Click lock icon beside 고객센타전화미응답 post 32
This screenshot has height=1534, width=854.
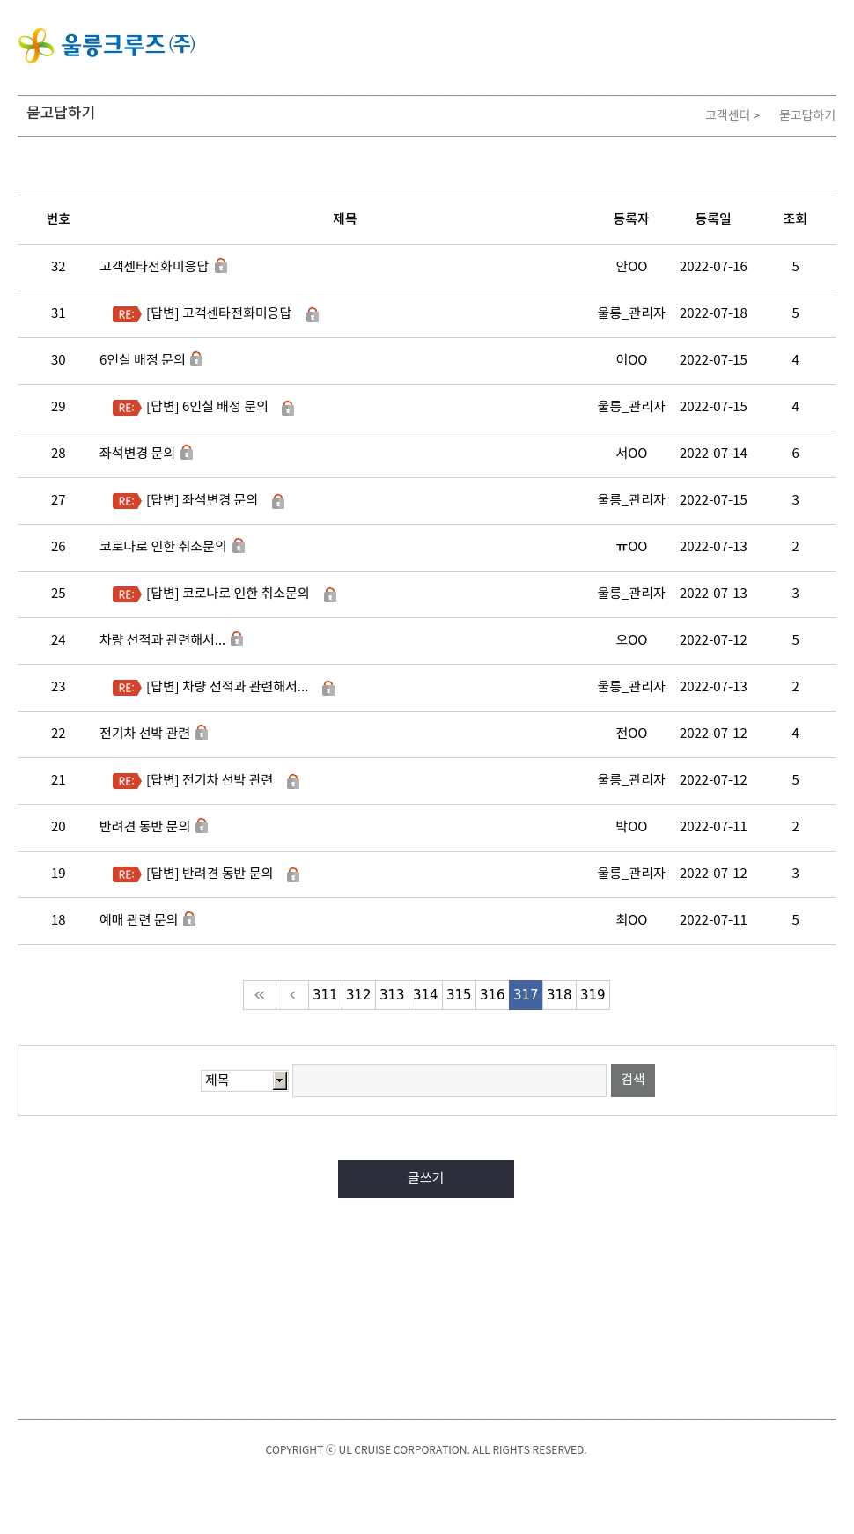coord(221,266)
